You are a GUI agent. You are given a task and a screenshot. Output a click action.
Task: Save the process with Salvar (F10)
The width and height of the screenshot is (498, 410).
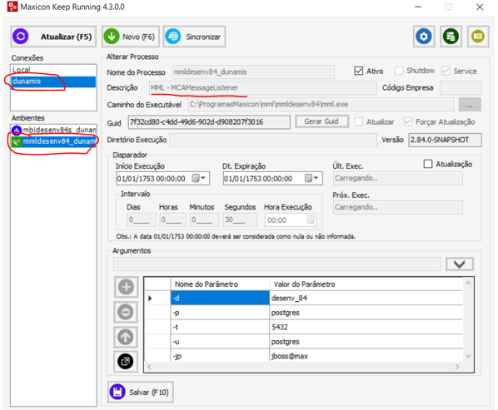point(141,393)
